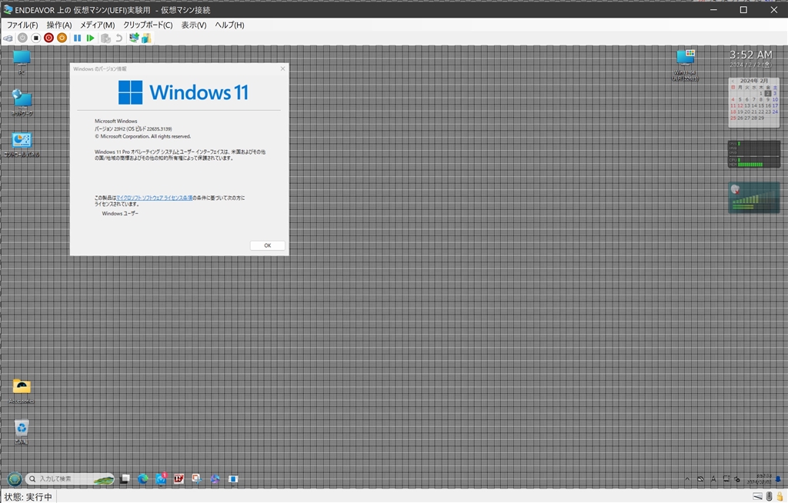Screen dimensions: 788x503
Task: Click the 状態: 実行中 status text
Action: tap(28, 497)
